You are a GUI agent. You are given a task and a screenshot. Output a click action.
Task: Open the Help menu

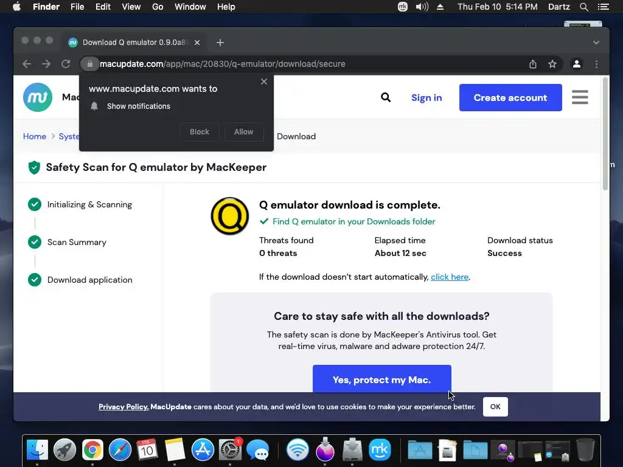pyautogui.click(x=226, y=7)
